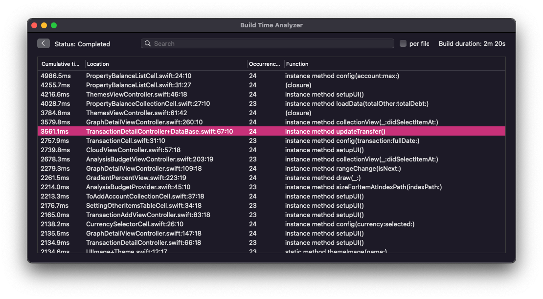Select GraphDetailViewController.swift:109:18 row

point(271,168)
